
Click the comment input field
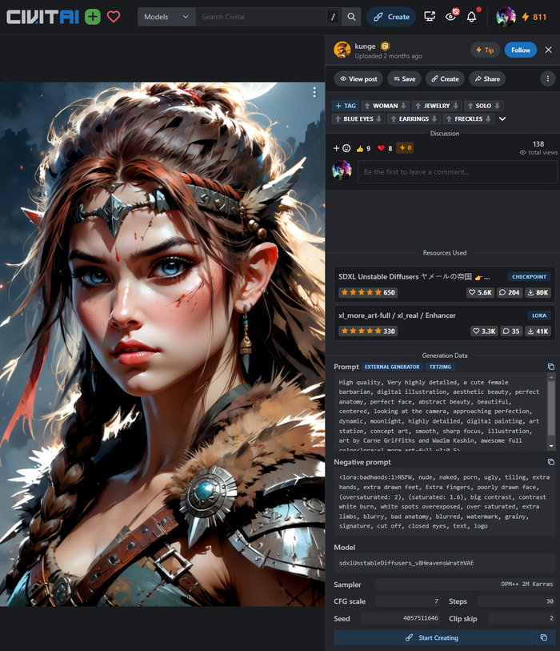[458, 172]
